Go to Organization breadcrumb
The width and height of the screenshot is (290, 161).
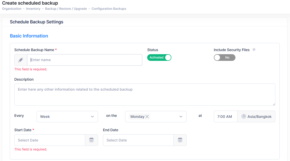pyautogui.click(x=12, y=9)
